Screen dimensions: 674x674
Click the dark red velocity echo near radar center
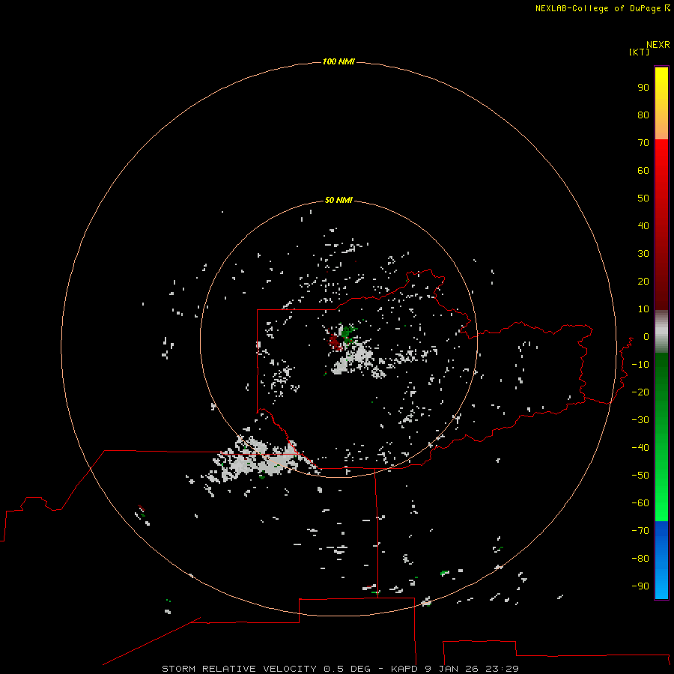[334, 341]
